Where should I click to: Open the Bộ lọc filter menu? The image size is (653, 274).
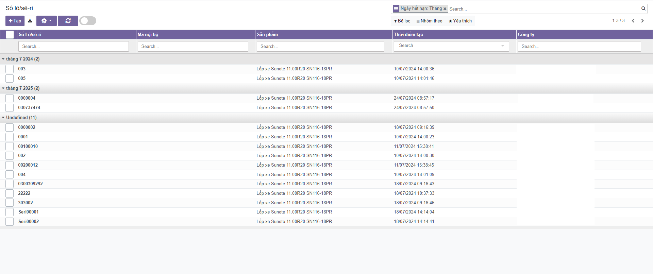coord(402,21)
